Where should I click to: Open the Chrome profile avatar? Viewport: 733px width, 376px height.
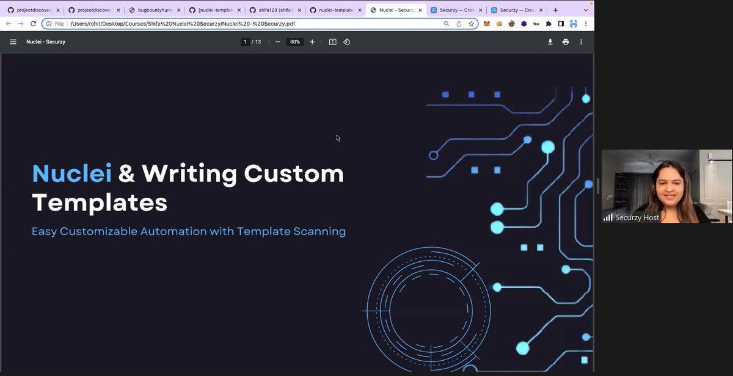(x=574, y=24)
